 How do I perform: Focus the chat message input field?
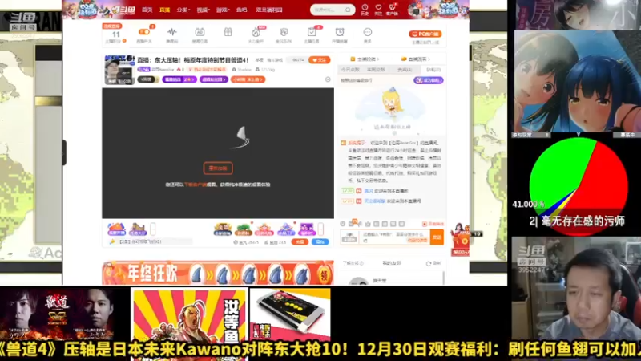click(394, 237)
